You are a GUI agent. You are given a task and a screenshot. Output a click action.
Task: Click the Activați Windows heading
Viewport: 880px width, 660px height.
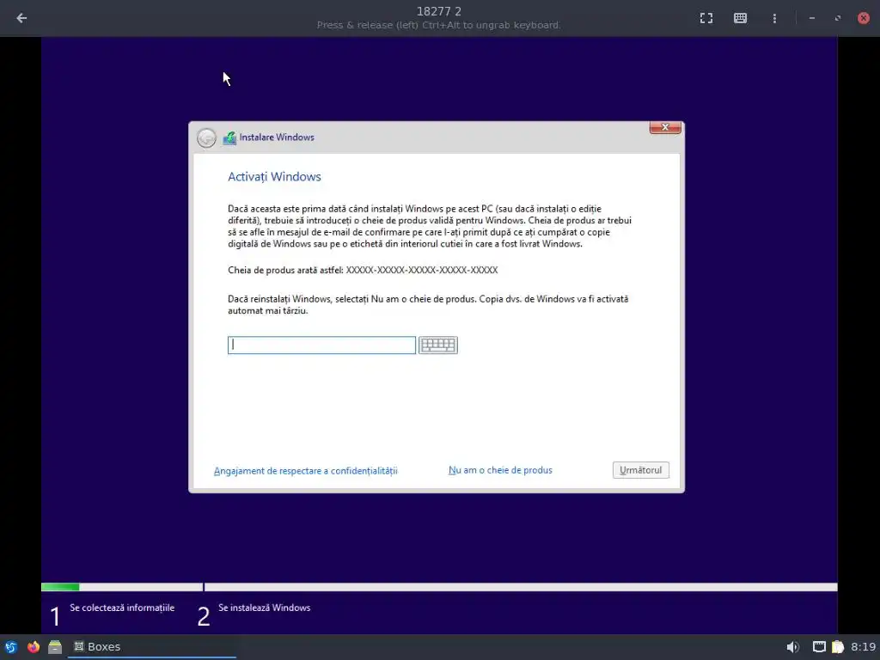274,177
